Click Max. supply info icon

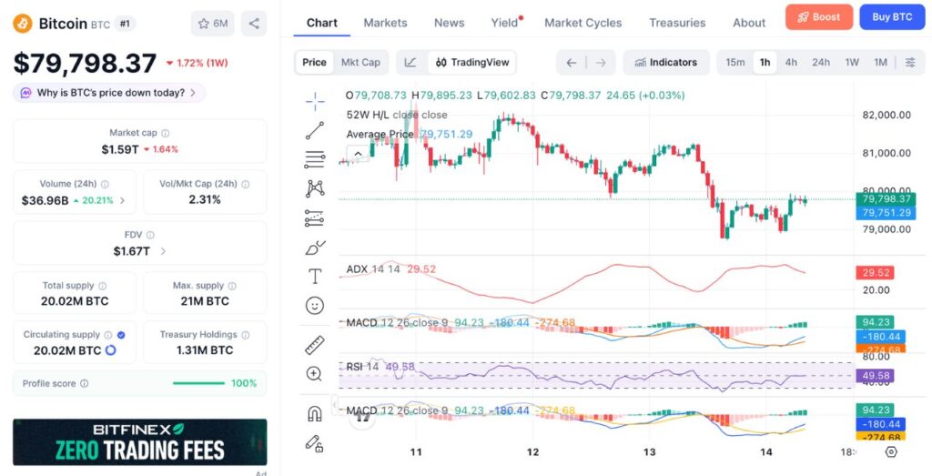point(232,286)
